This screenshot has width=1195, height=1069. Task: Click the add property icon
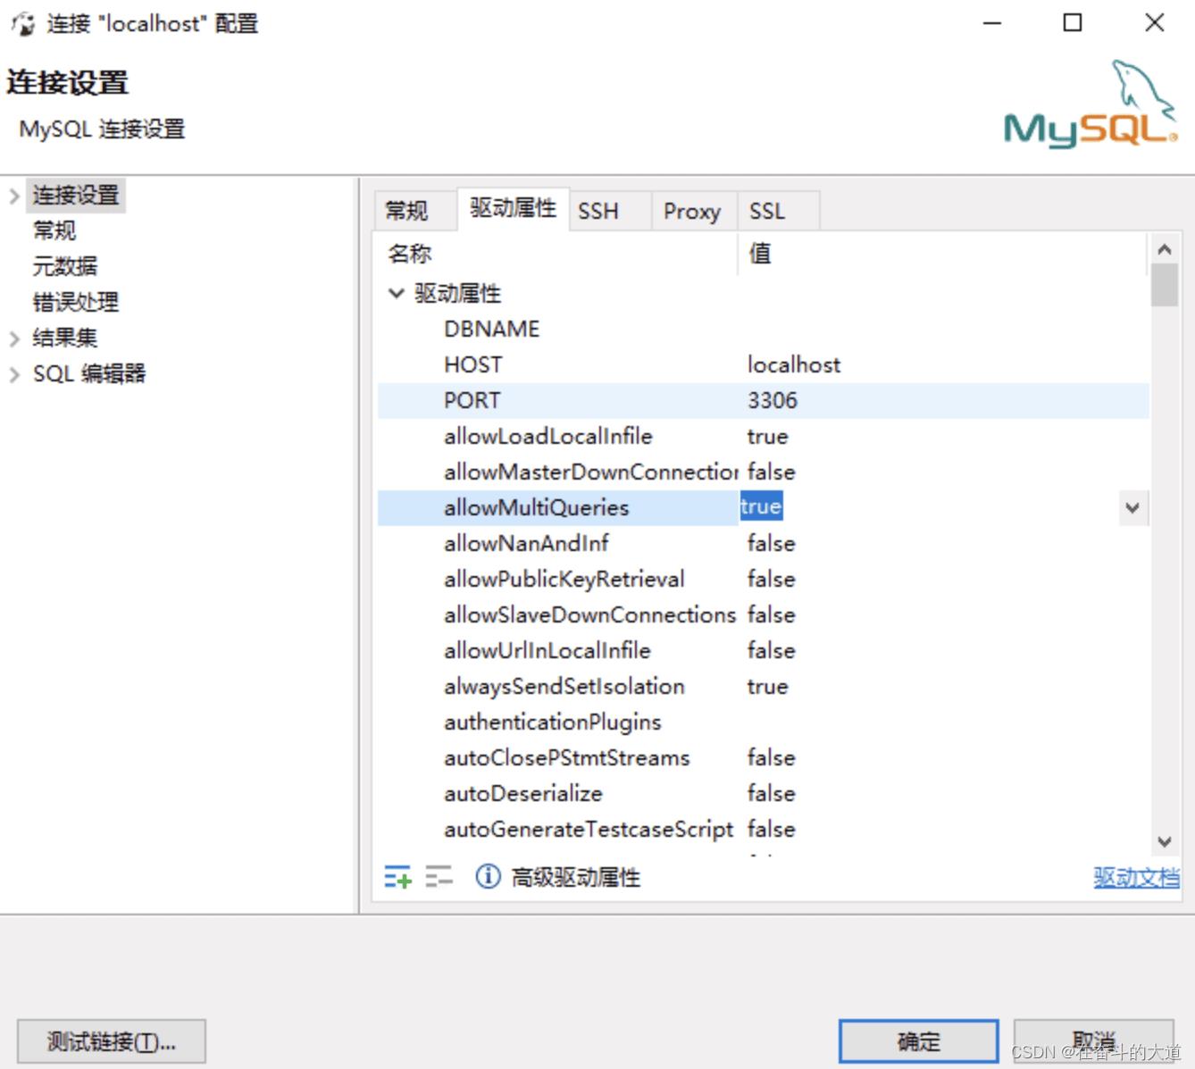(397, 878)
